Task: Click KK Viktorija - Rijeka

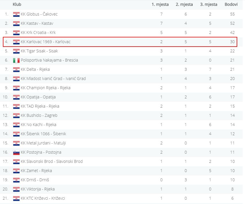Action: (38, 189)
